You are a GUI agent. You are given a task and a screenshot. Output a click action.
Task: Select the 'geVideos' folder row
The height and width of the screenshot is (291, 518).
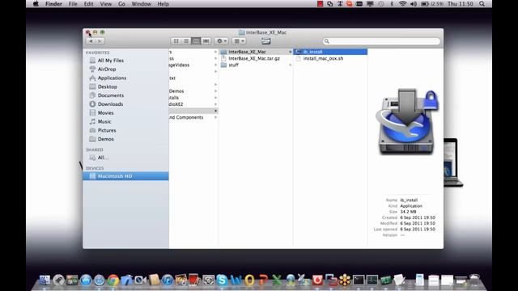pos(193,65)
